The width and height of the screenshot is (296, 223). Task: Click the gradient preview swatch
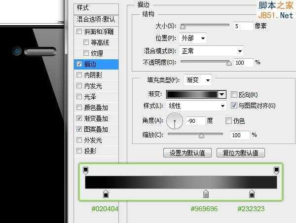[x=192, y=94]
